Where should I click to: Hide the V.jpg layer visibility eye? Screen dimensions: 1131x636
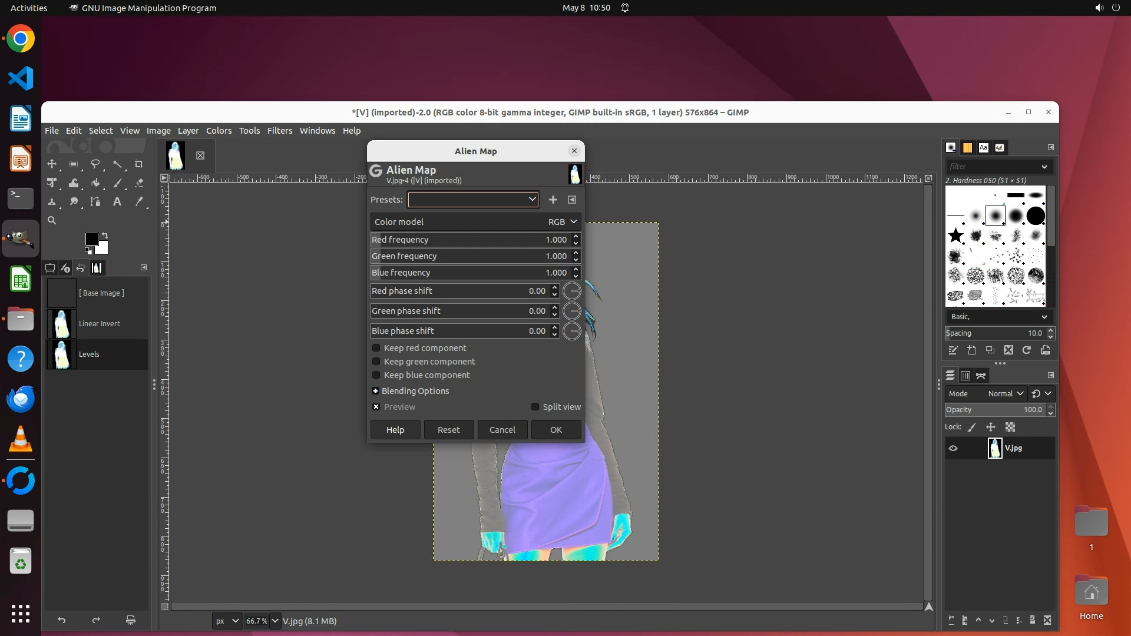[x=953, y=448]
